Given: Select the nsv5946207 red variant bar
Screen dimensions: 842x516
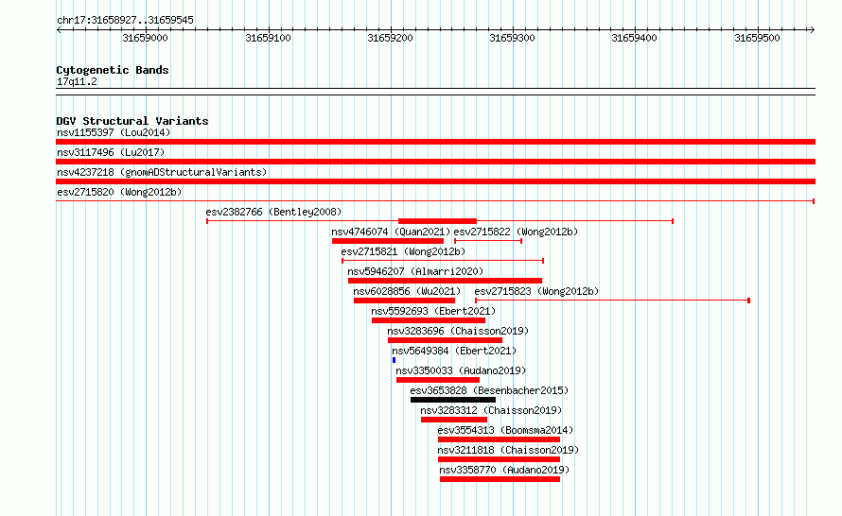Looking at the screenshot, I should pos(445,281).
